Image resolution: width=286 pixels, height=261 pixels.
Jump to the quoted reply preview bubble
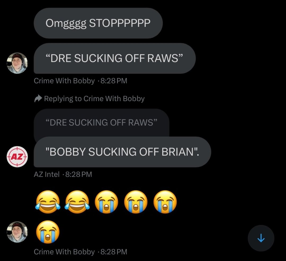point(101,123)
